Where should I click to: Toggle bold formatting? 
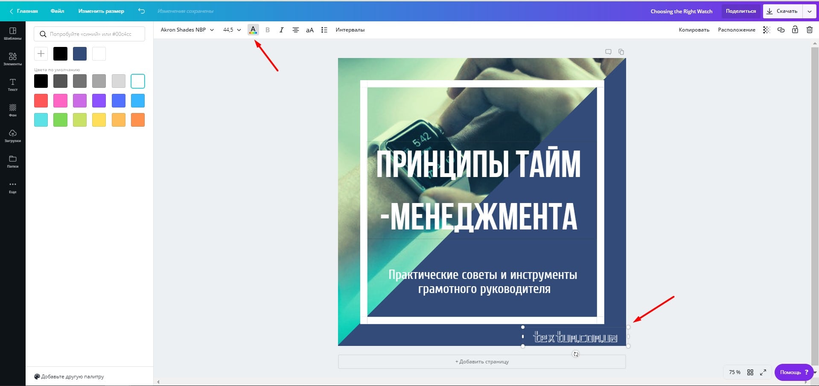[x=268, y=30]
